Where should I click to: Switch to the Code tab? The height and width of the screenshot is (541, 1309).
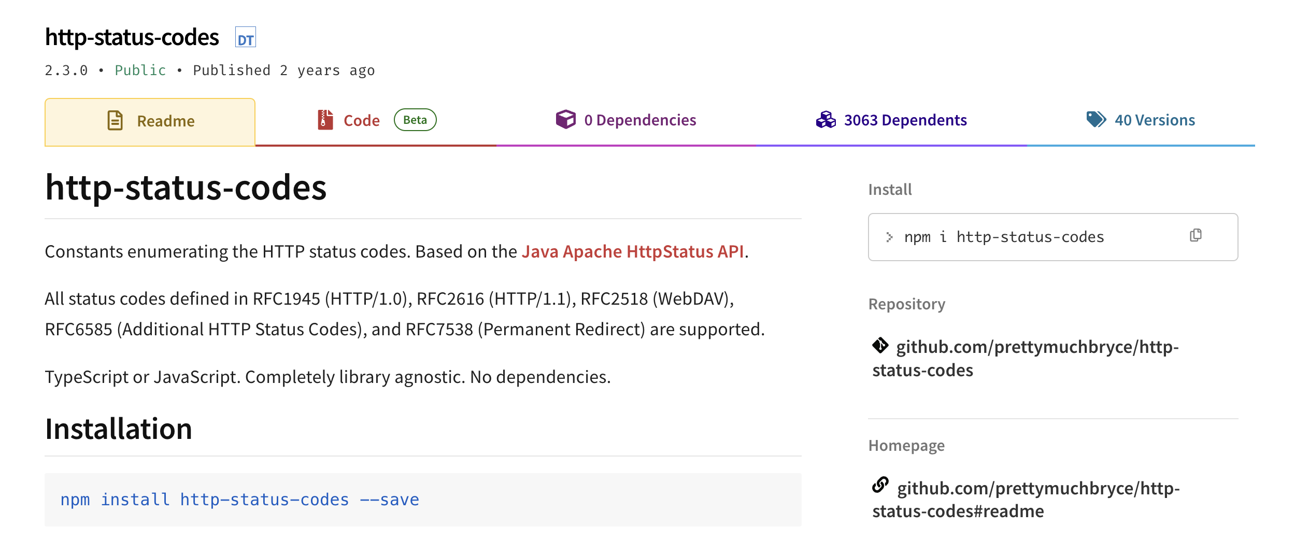coord(361,121)
